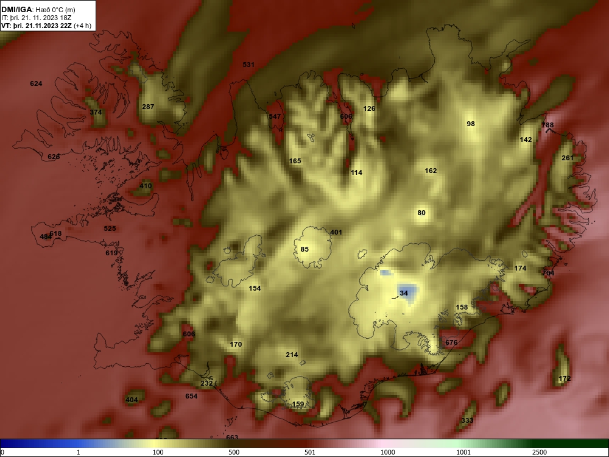This screenshot has height=457, width=609.
Task: Click the legend label 1001
Action: [463, 452]
